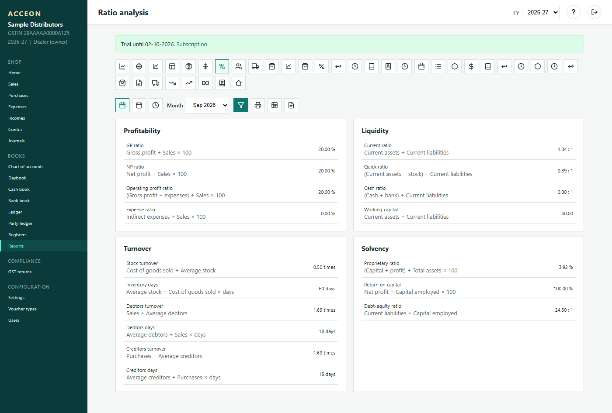Select the highlighted percent Ratio analysis icon
Screen dimensions: 612x413
pyautogui.click(x=222, y=66)
